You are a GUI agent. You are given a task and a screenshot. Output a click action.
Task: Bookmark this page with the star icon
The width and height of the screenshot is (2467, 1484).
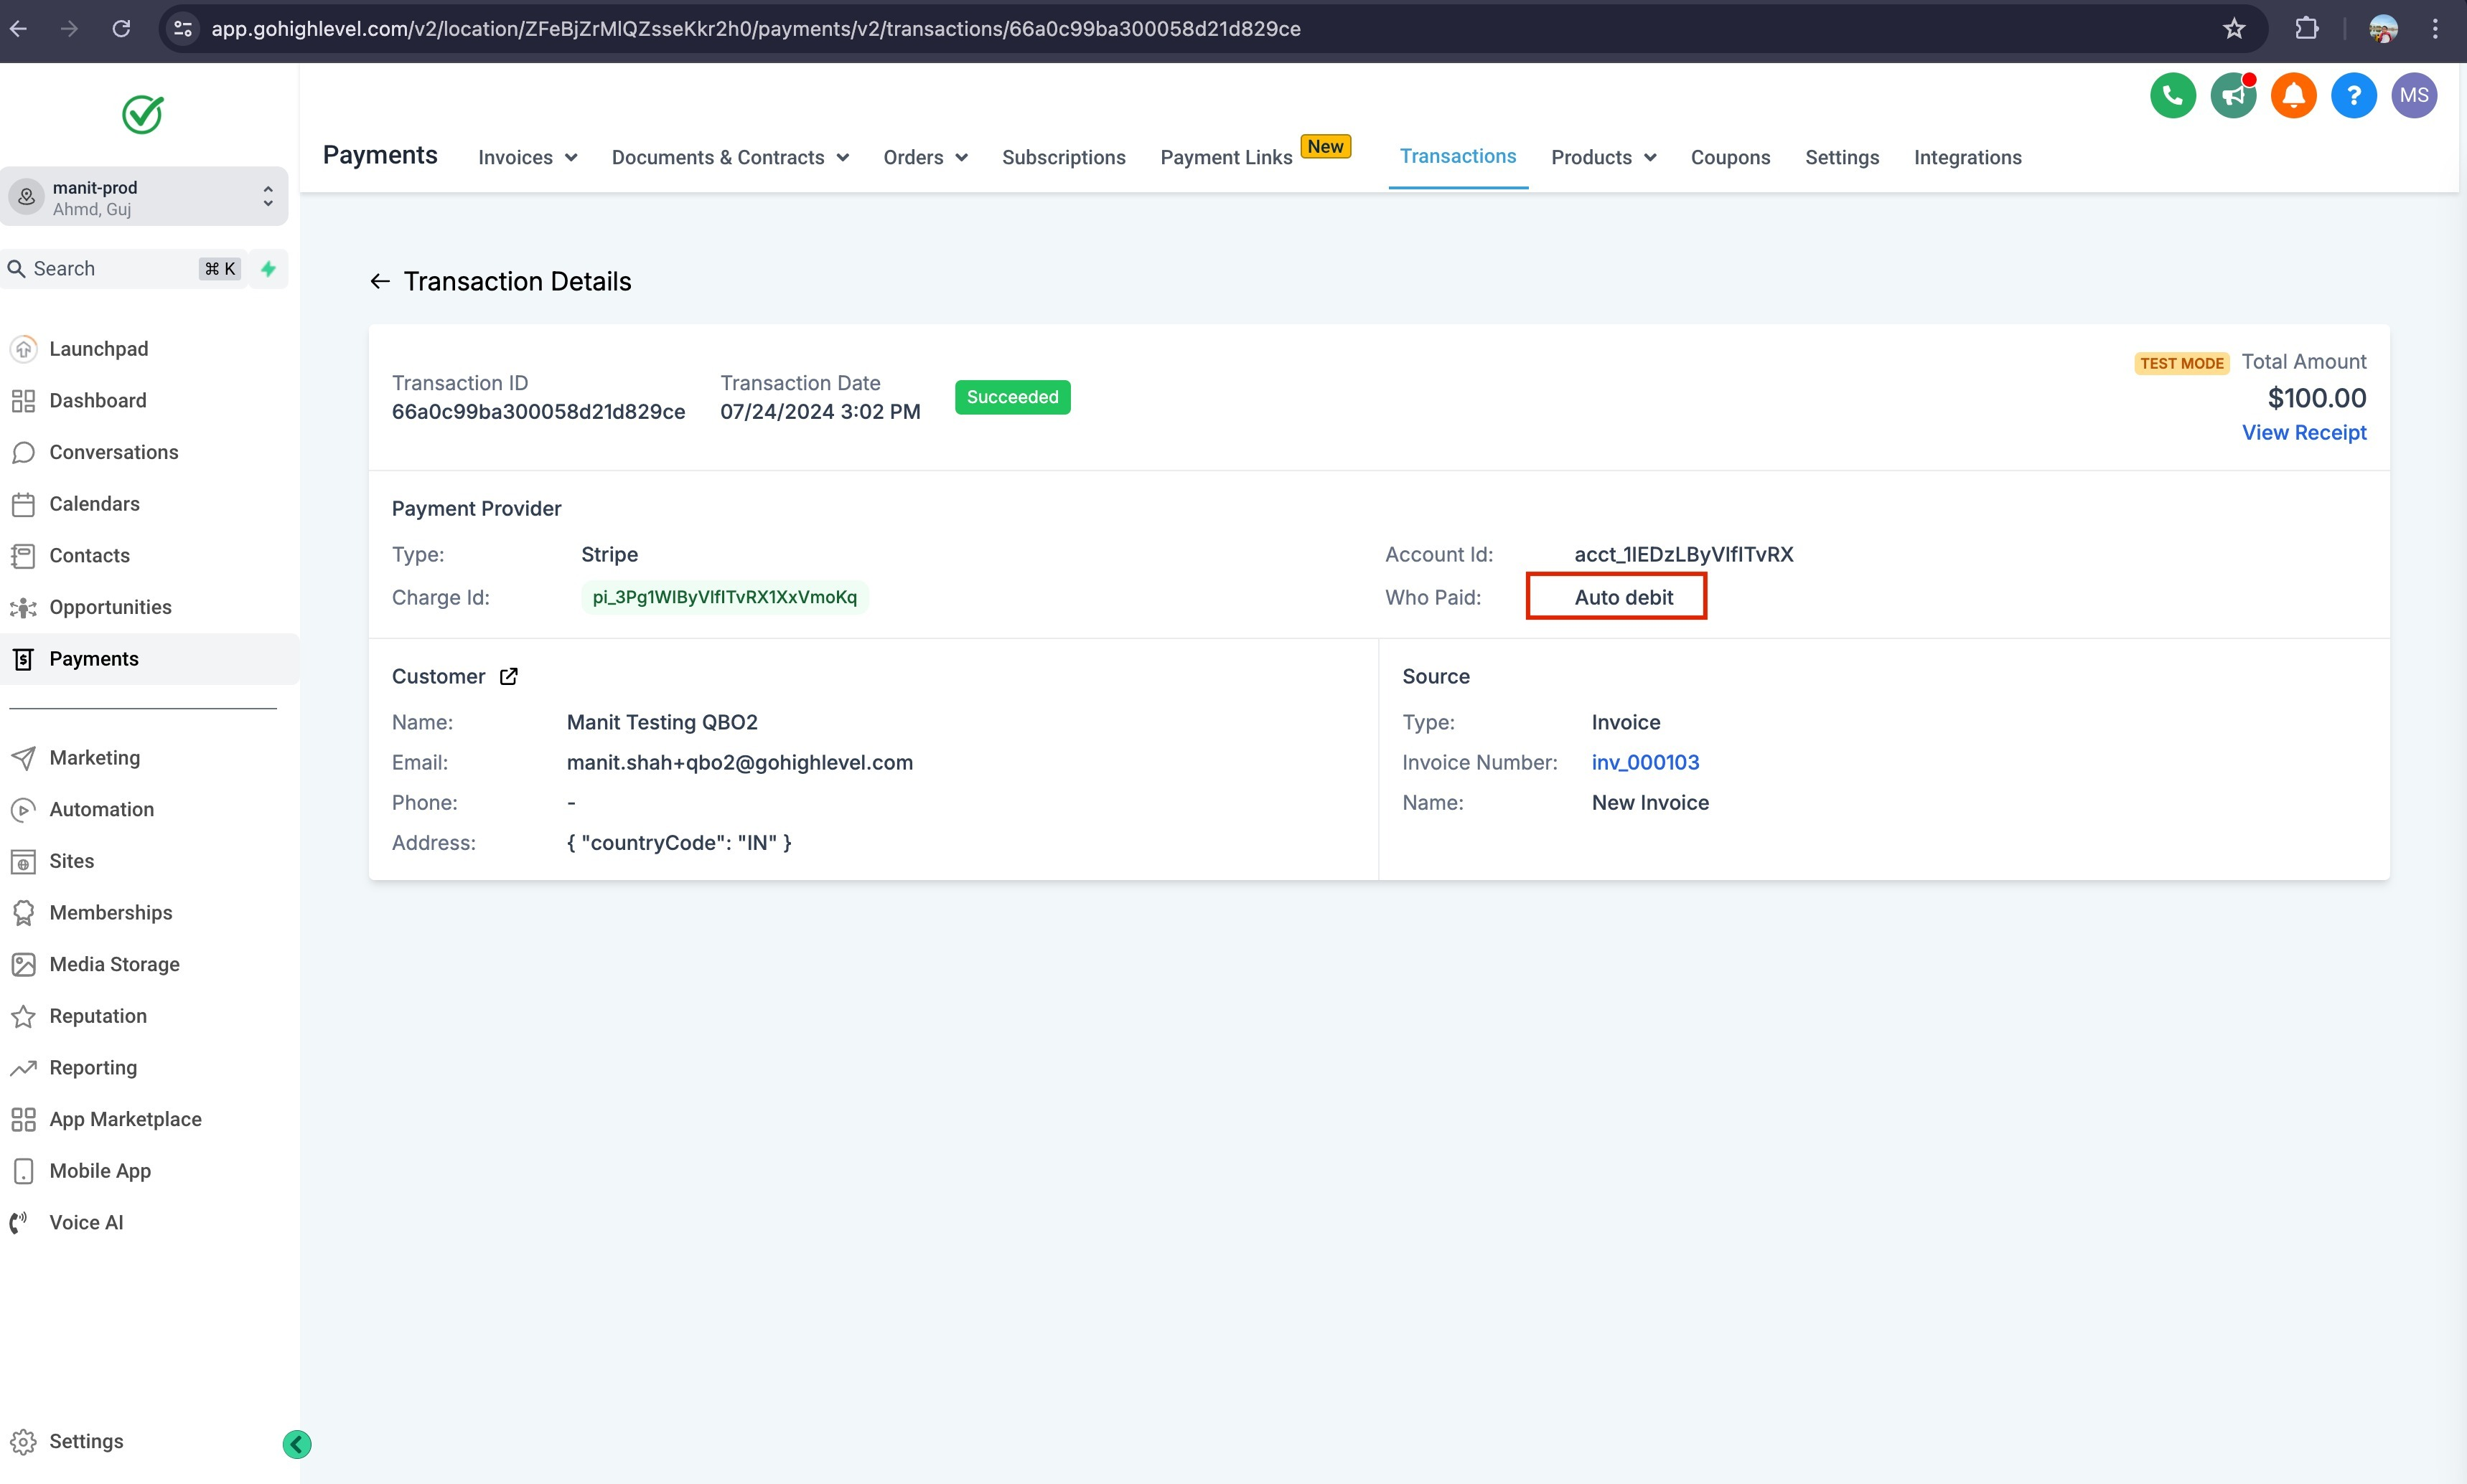pyautogui.click(x=2234, y=29)
